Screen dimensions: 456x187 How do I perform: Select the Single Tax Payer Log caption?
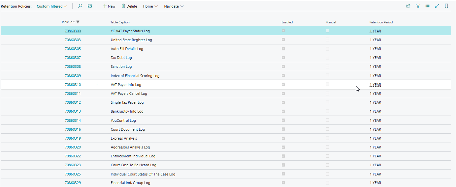pyautogui.click(x=127, y=102)
